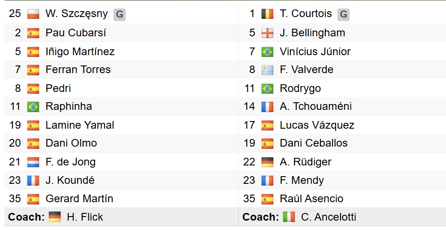This screenshot has height=230, width=446.
Task: Click the Belgium flag beside T. Courtois
Action: tap(267, 14)
